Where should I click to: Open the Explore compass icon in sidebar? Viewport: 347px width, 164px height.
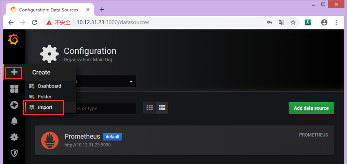[14, 105]
